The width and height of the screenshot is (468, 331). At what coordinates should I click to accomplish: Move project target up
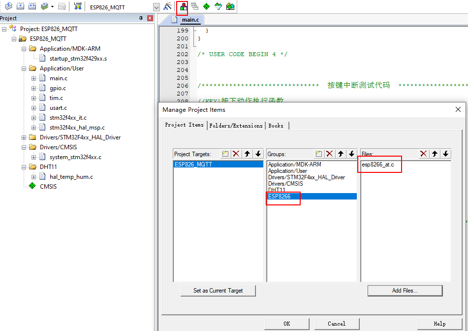247,154
